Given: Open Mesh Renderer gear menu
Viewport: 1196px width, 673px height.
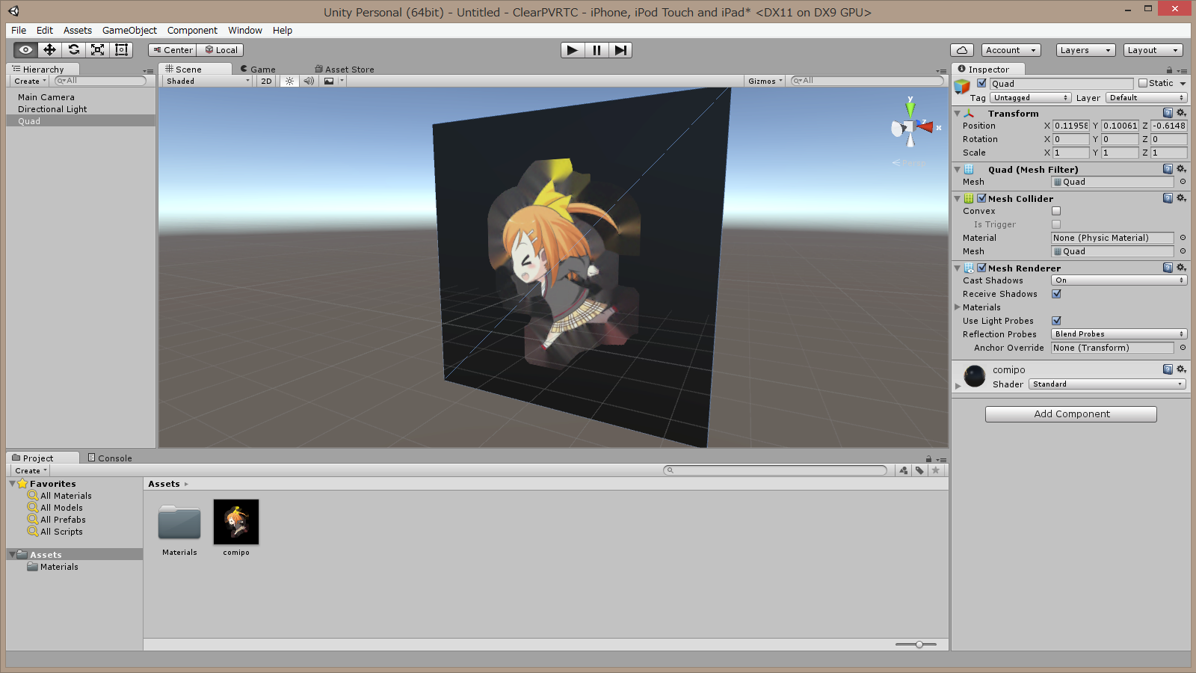Looking at the screenshot, I should (x=1182, y=268).
